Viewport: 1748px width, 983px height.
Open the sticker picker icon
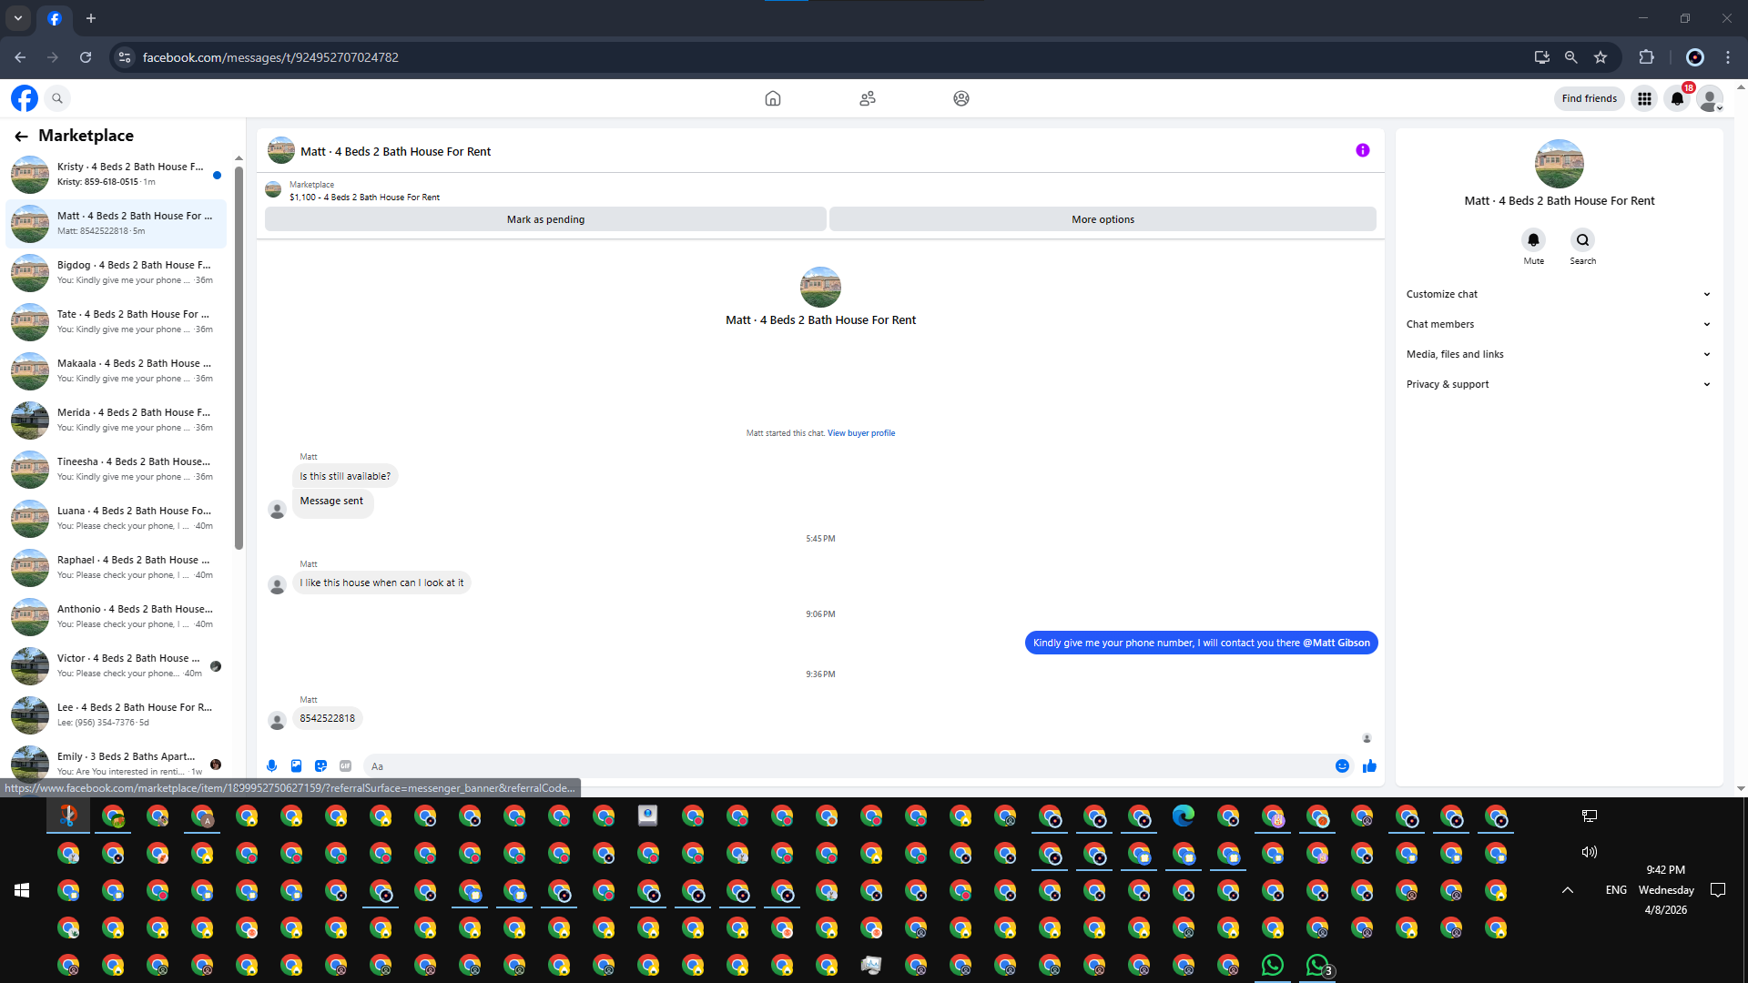320,766
